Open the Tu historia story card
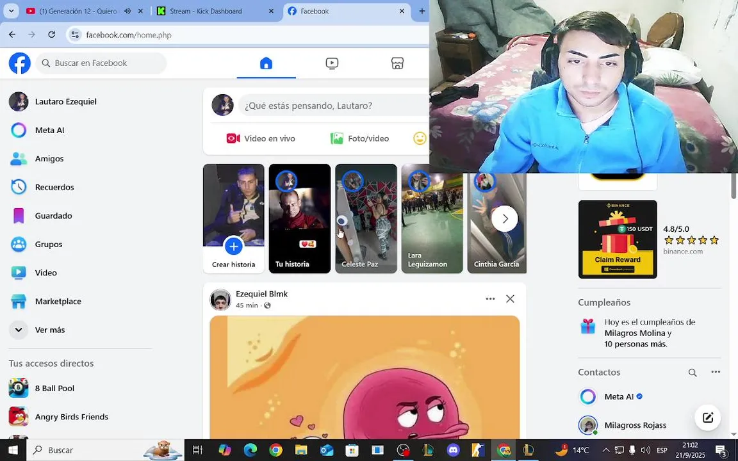This screenshot has height=461, width=738. (x=300, y=219)
